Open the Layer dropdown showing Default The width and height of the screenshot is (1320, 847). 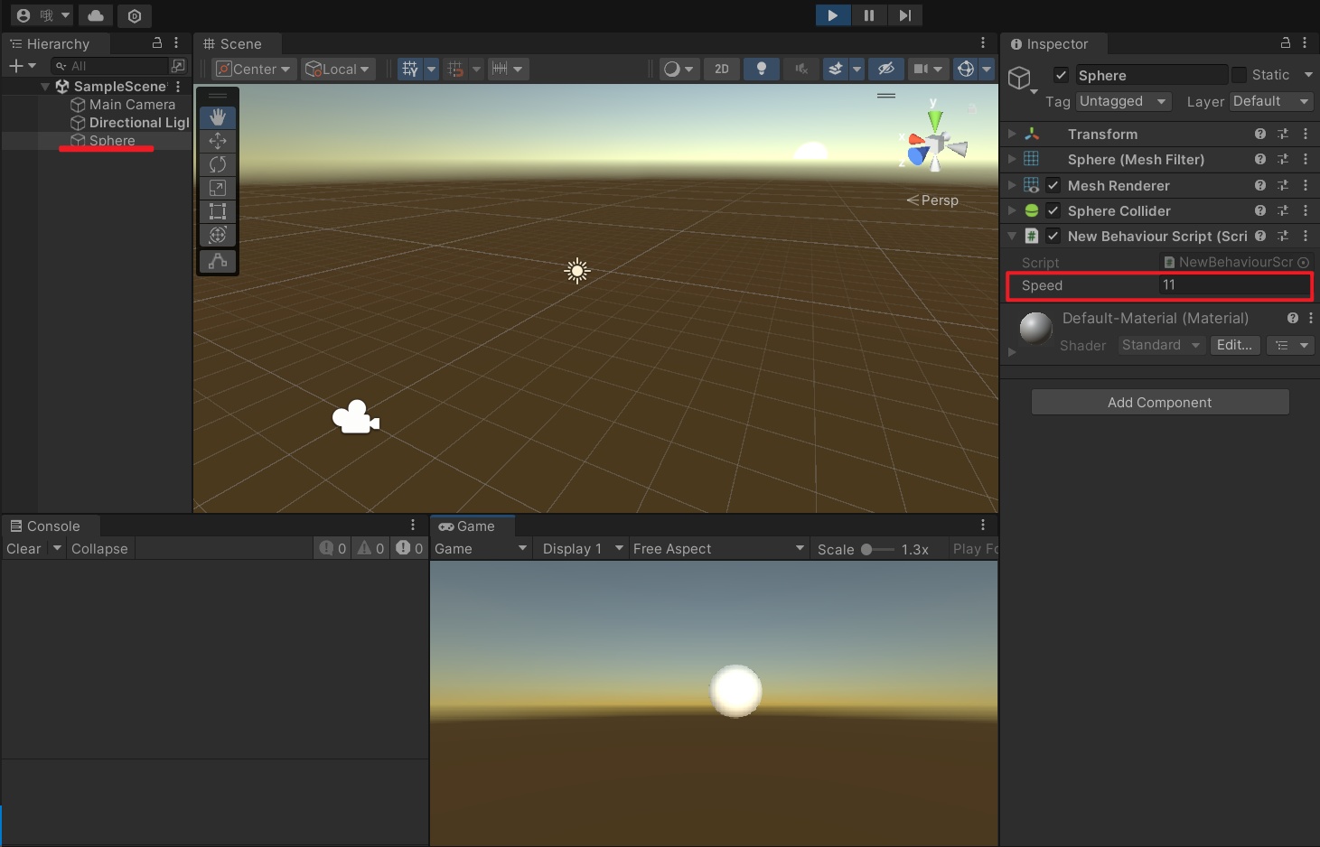1270,101
